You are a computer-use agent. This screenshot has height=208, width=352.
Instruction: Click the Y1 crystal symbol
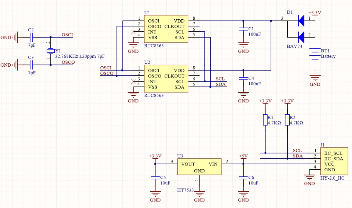click(51, 51)
